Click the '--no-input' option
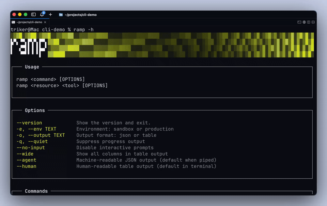The height and width of the screenshot is (206, 327). [31, 148]
